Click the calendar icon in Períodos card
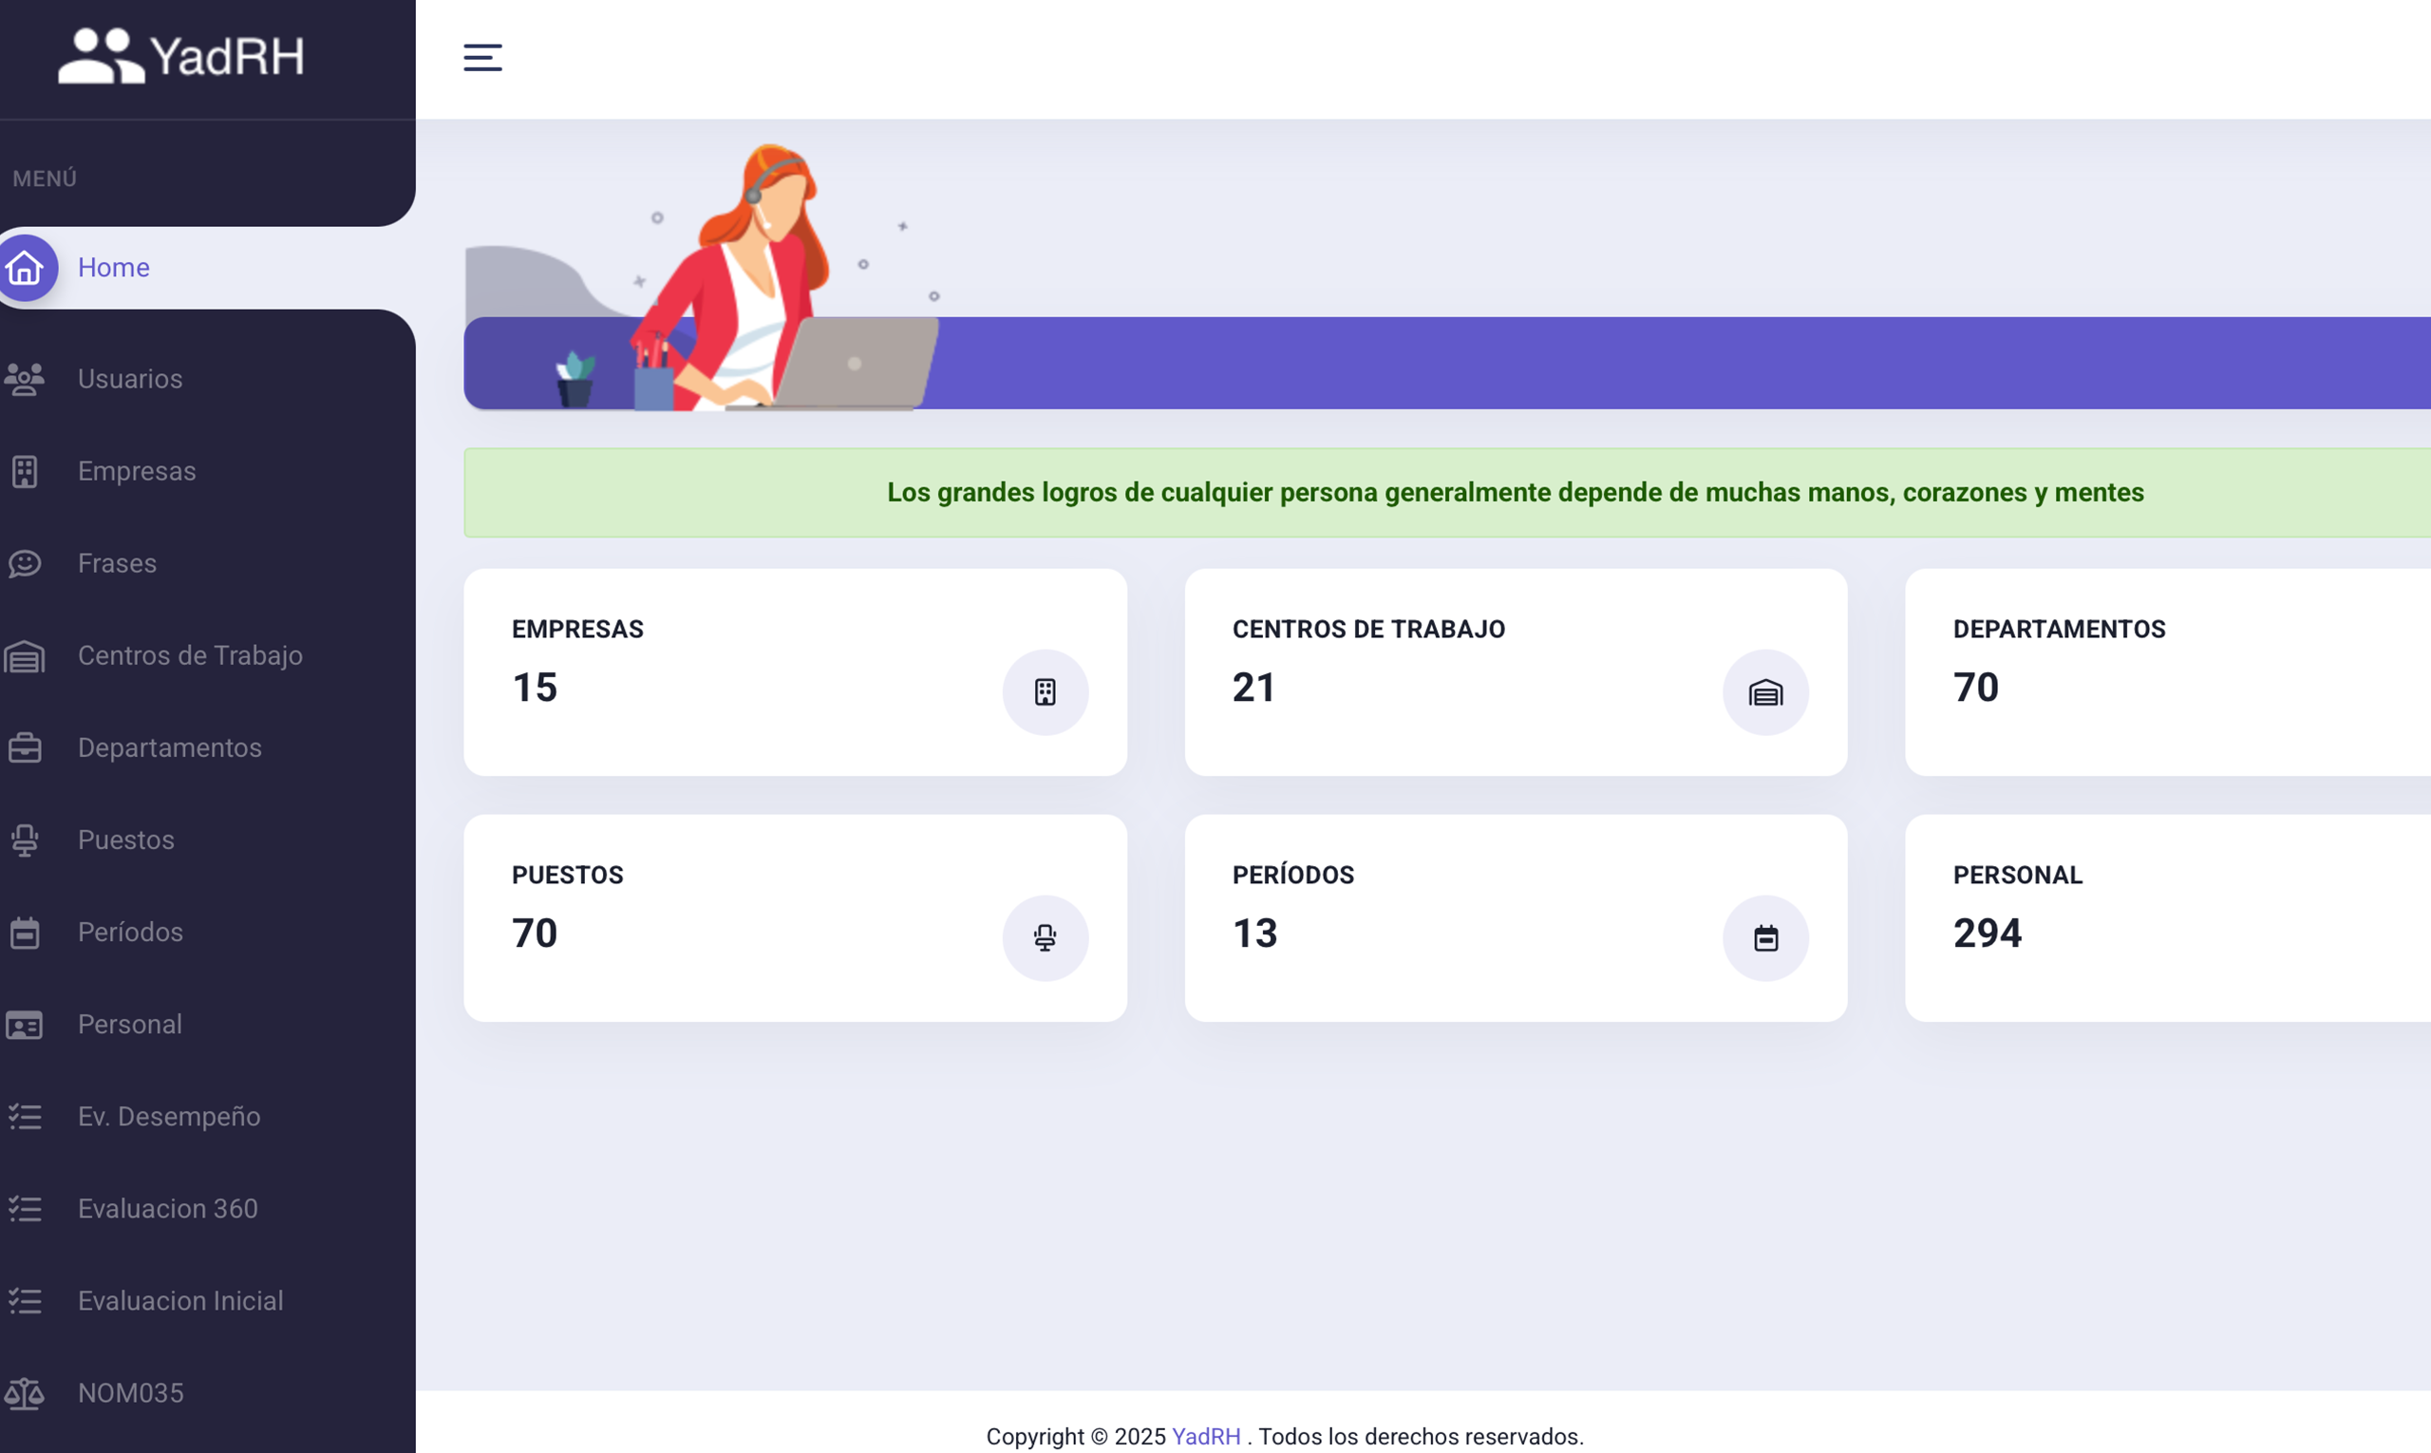 click(x=1765, y=938)
